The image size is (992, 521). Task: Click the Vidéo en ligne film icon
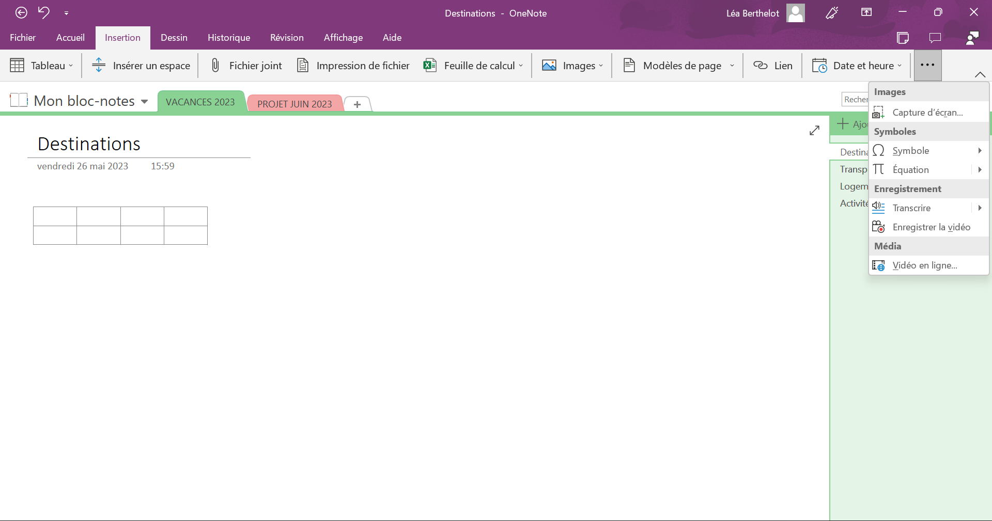pyautogui.click(x=878, y=265)
